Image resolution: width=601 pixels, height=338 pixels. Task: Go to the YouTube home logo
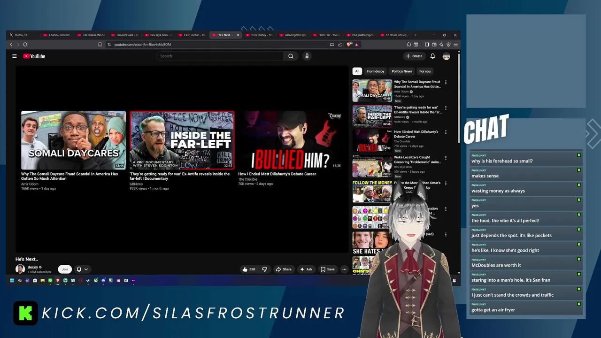pyautogui.click(x=34, y=56)
